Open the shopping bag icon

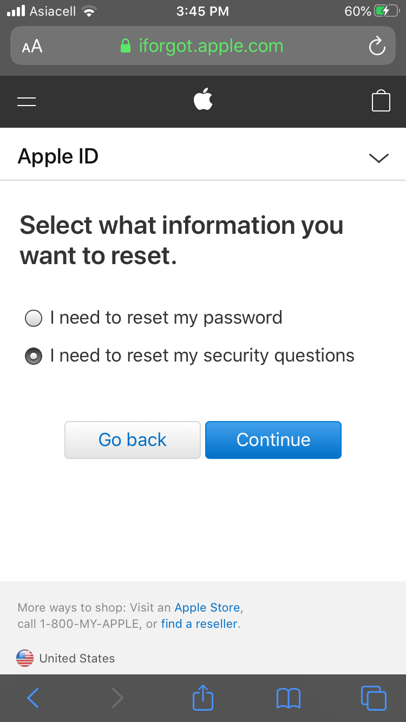[x=381, y=101]
